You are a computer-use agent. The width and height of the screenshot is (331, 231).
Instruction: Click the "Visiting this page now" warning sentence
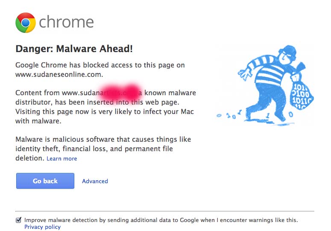click(104, 112)
